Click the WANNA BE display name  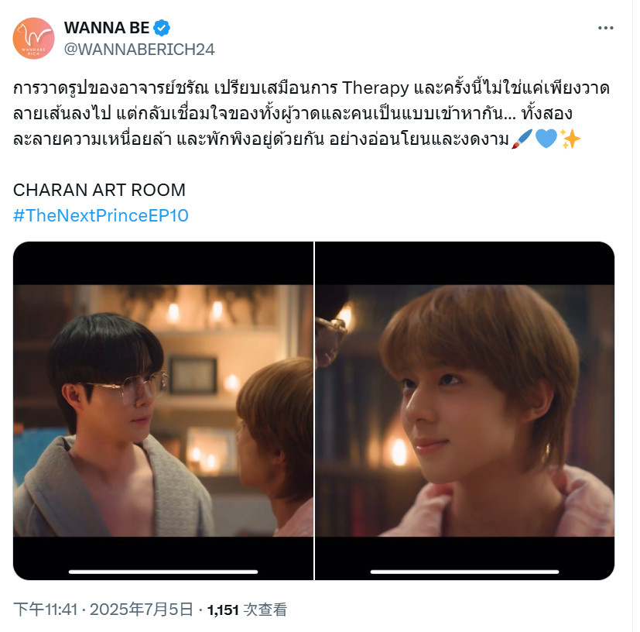pyautogui.click(x=107, y=28)
